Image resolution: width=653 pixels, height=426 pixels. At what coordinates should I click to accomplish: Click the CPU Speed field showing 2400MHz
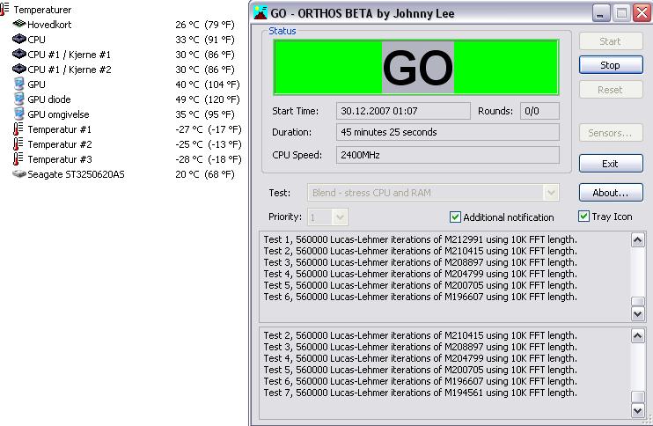click(x=448, y=155)
